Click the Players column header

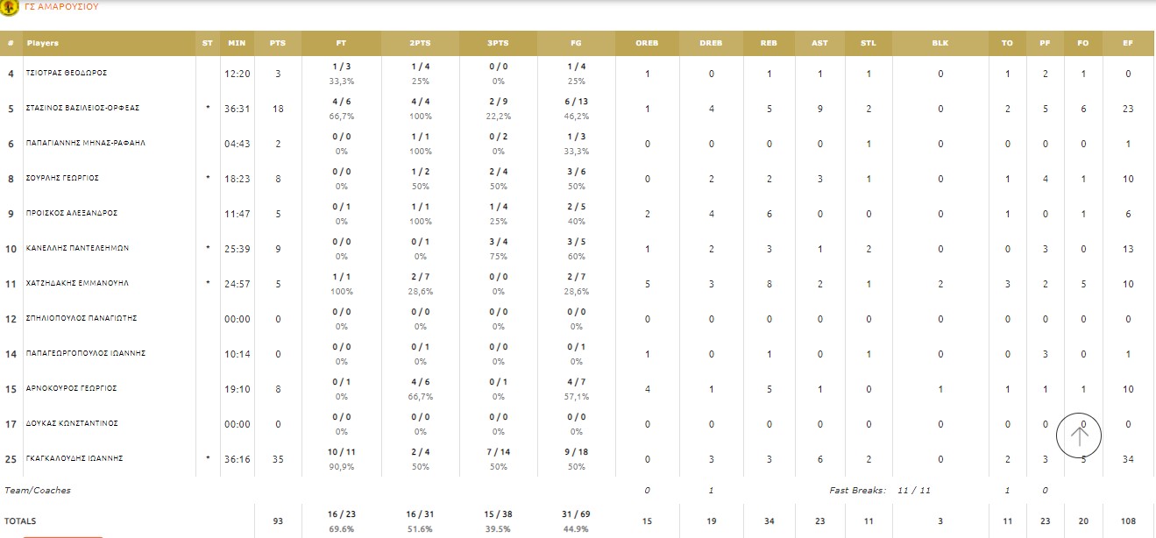43,43
